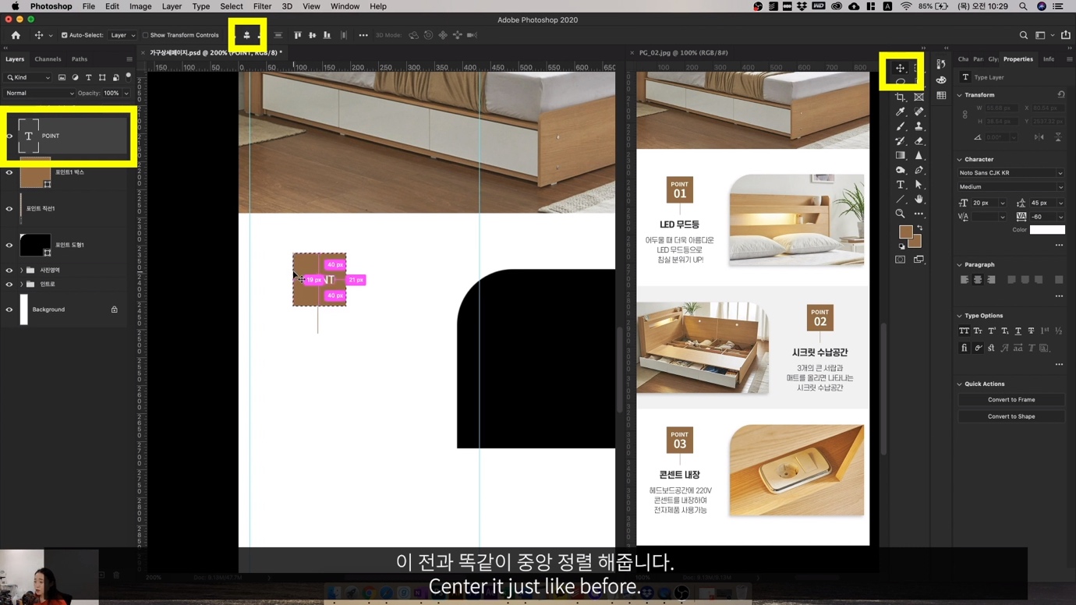Switch to the Channels tab
Screen dimensions: 1076x605
(48, 59)
